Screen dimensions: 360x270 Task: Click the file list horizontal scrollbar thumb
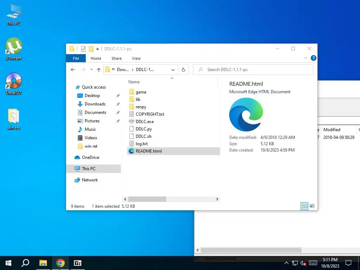coord(147,199)
